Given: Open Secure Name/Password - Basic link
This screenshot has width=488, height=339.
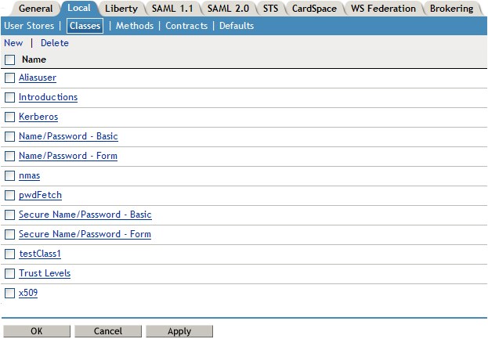Looking at the screenshot, I should [85, 215].
